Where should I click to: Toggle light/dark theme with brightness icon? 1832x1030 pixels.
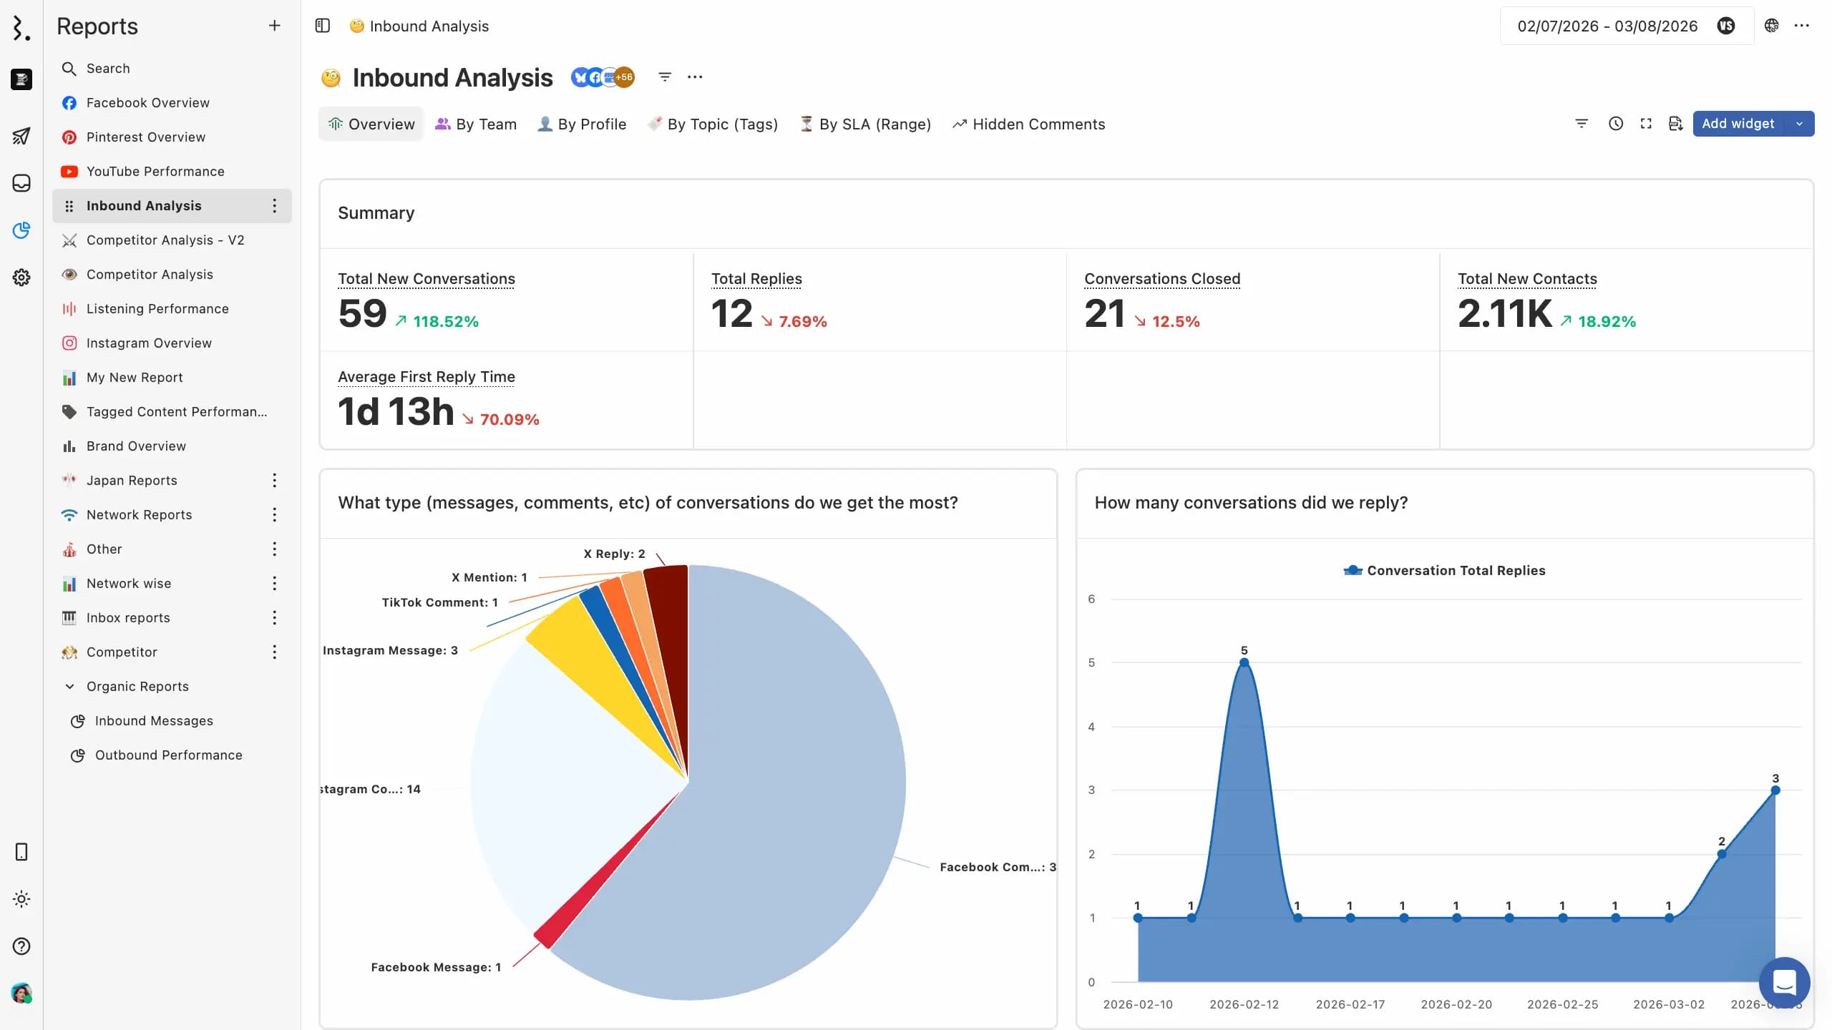[x=21, y=899]
